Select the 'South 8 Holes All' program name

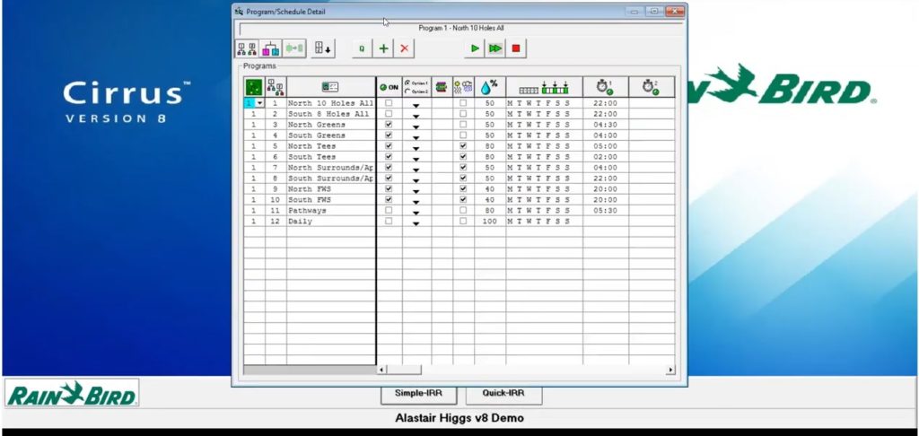[x=331, y=114]
